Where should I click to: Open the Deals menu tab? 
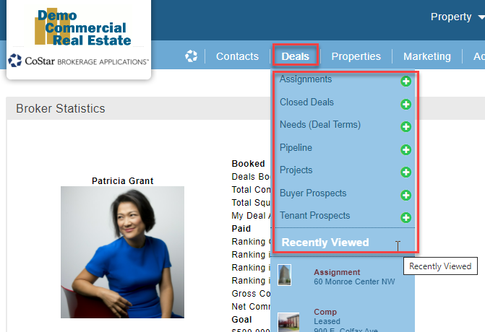(295, 56)
